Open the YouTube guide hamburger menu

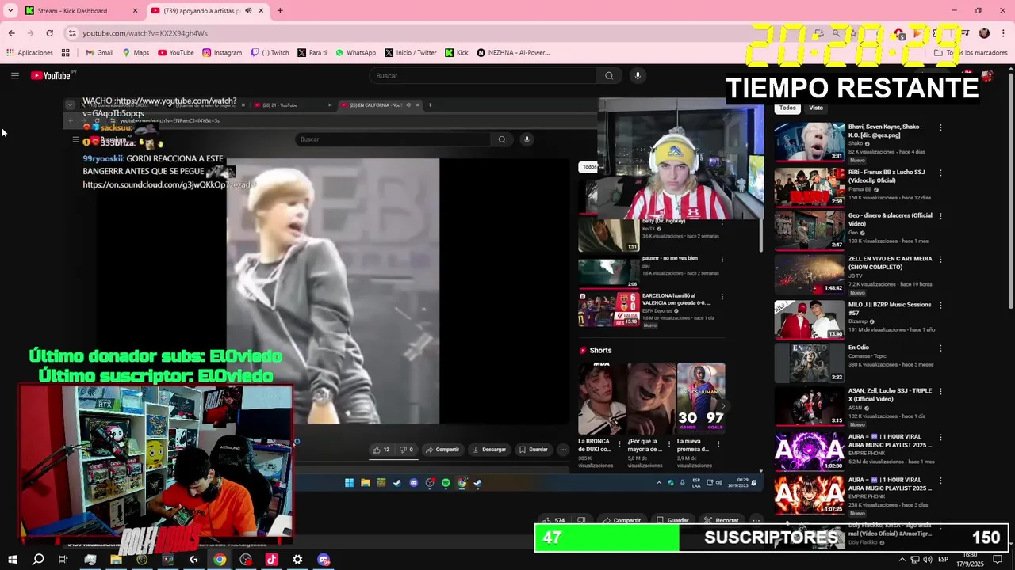point(14,75)
